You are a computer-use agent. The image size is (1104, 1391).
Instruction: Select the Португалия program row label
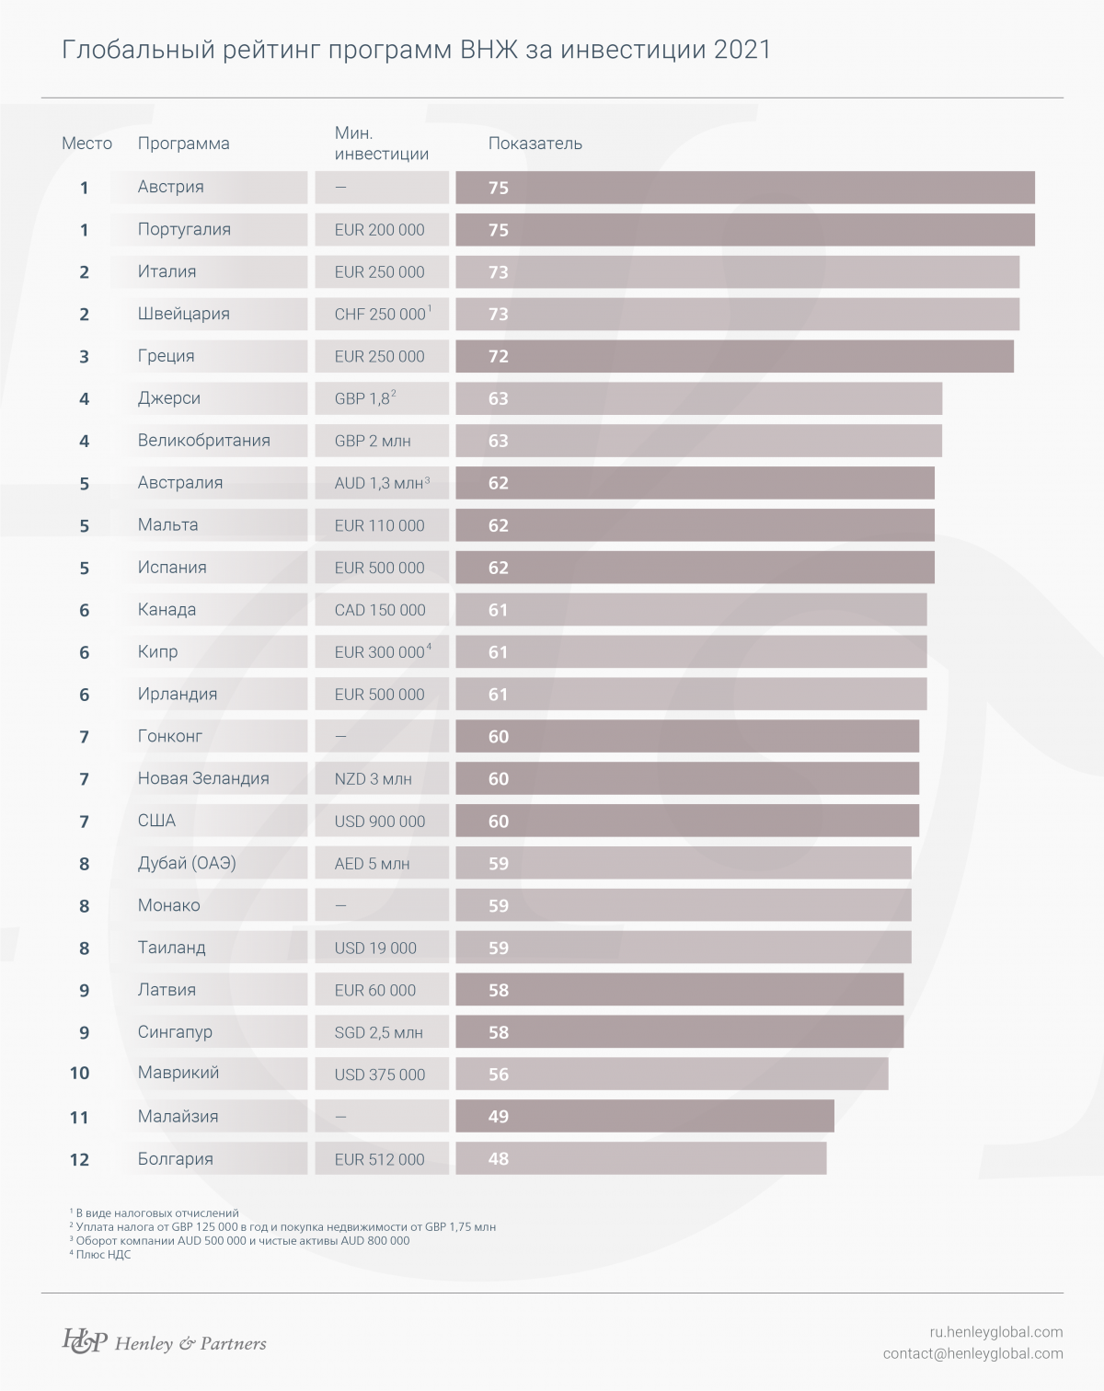click(x=184, y=229)
